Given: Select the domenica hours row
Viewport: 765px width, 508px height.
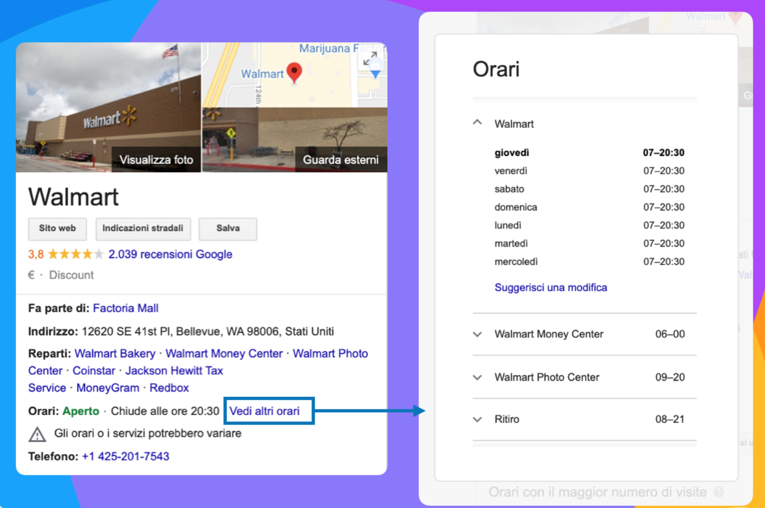Looking at the screenshot, I should click(x=589, y=207).
